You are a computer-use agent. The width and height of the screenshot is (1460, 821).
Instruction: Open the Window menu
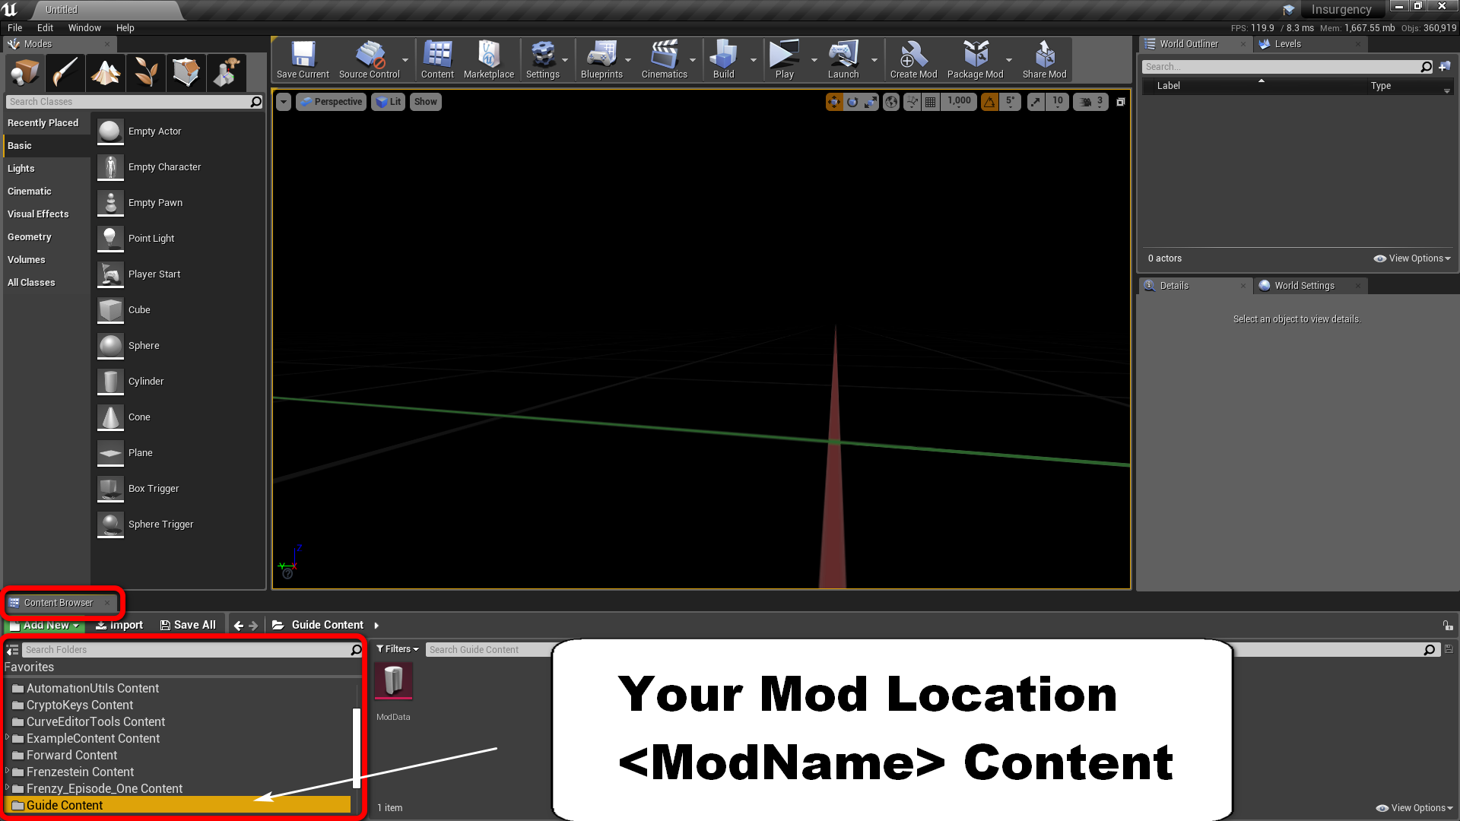[84, 28]
